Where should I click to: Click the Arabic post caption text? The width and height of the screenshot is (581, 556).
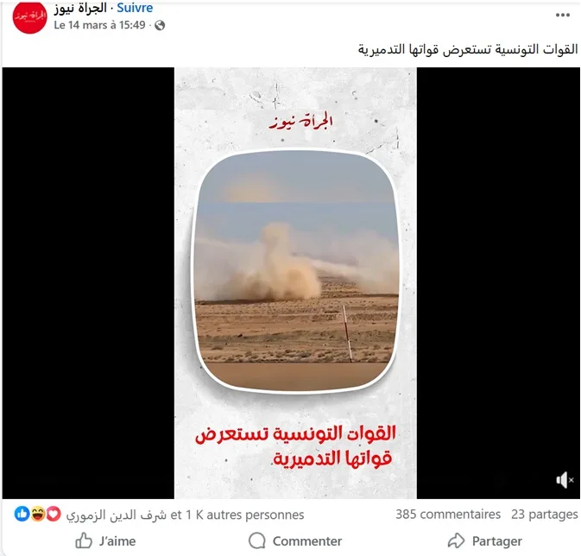468,49
